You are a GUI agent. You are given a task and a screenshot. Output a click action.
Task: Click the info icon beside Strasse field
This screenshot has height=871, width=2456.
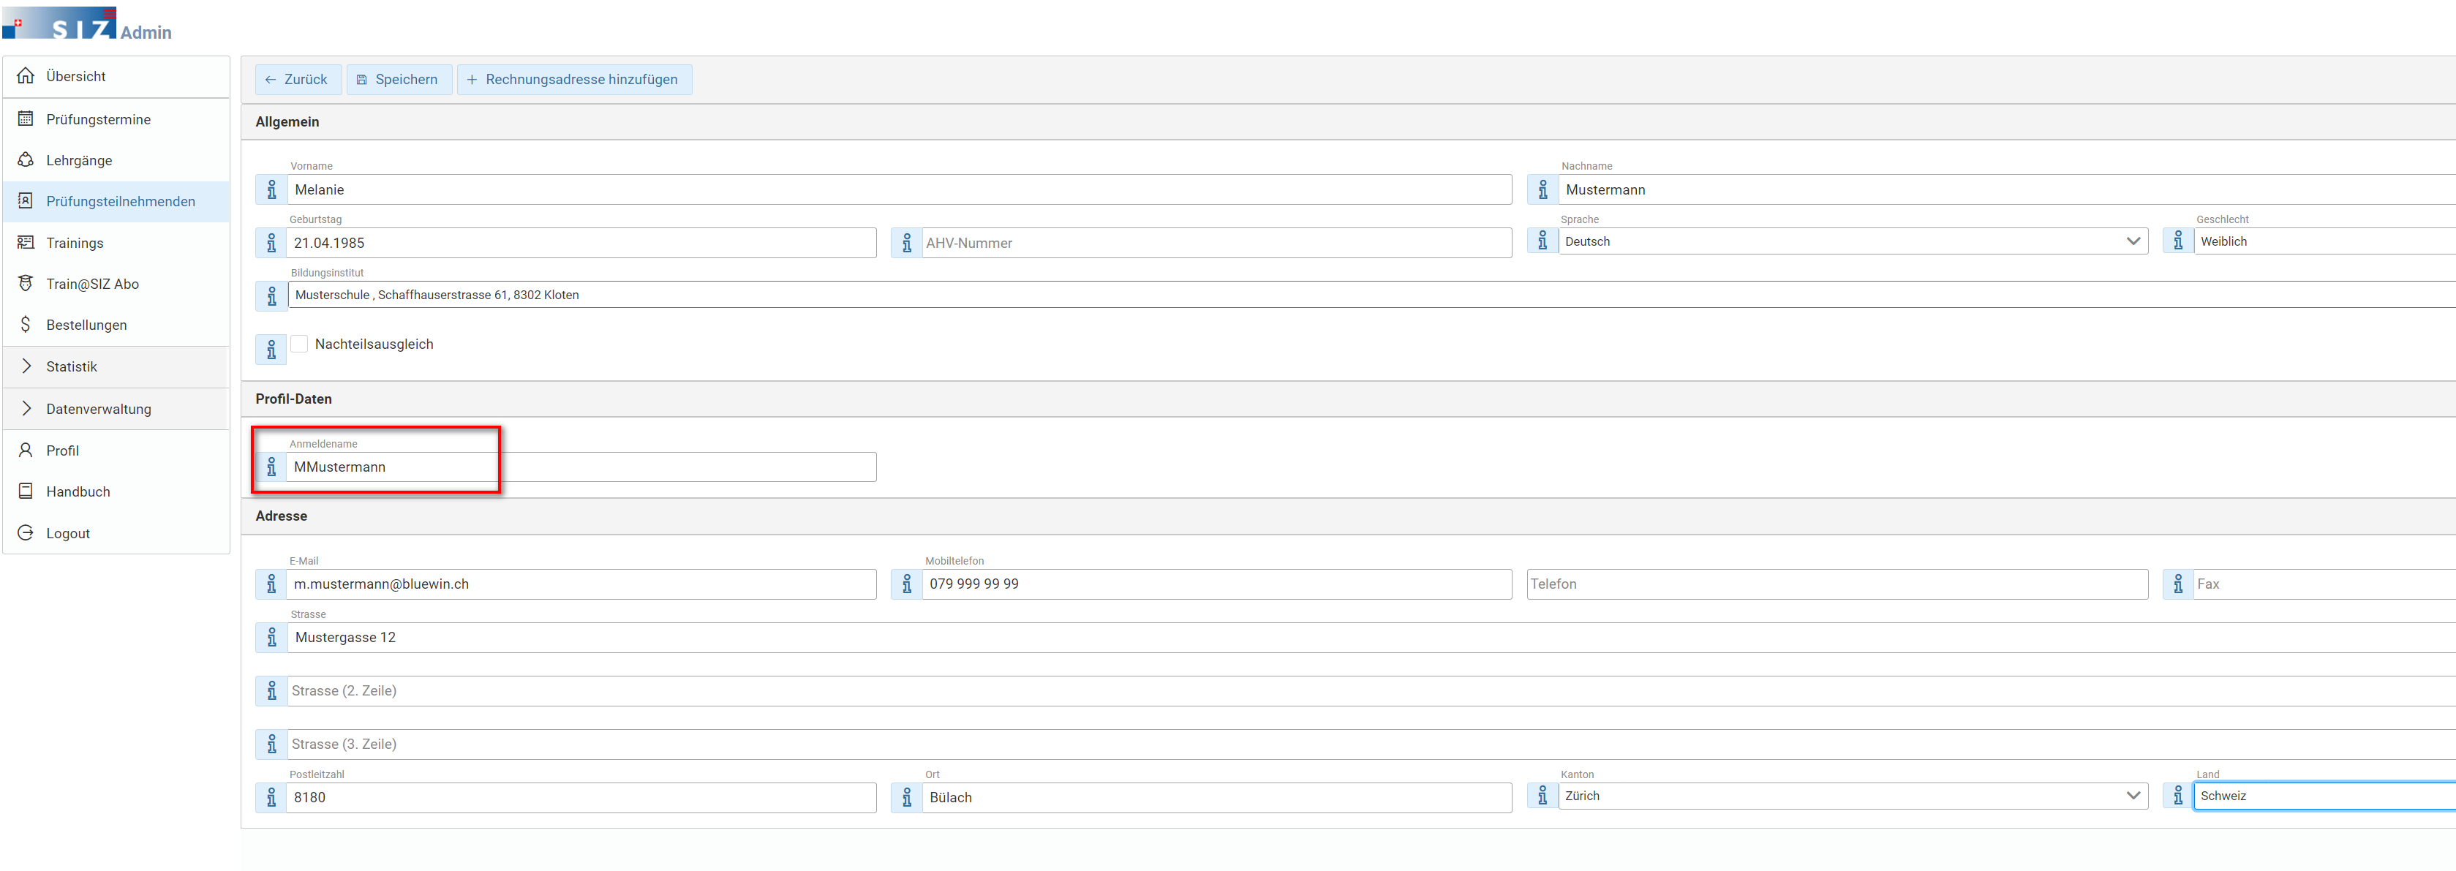[x=272, y=638]
